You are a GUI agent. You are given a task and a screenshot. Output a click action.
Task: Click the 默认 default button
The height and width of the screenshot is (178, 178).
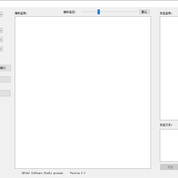point(144,12)
